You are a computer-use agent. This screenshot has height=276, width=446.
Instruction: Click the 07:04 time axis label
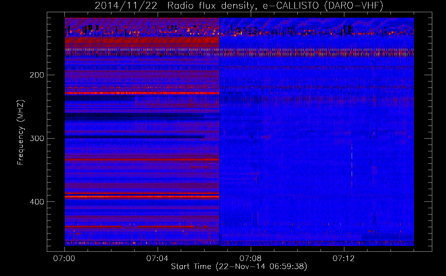(x=157, y=259)
